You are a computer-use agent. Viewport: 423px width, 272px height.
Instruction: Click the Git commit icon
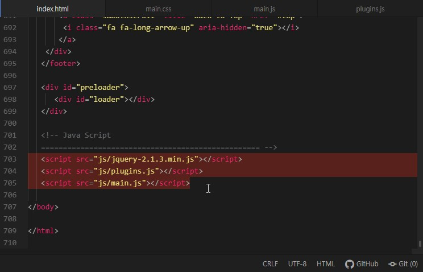click(x=392, y=264)
